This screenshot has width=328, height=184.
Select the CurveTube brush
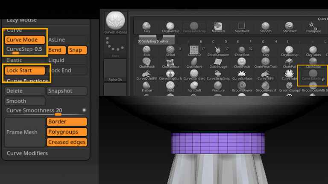pos(289,75)
